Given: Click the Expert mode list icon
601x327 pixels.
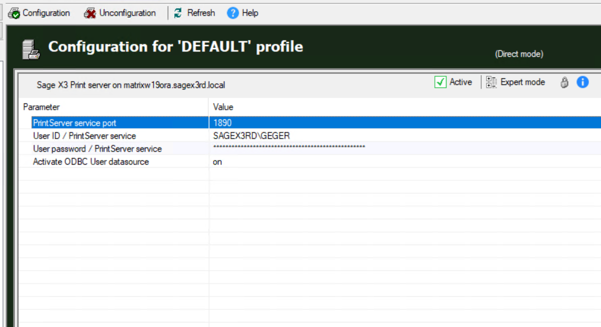Looking at the screenshot, I should coord(492,82).
